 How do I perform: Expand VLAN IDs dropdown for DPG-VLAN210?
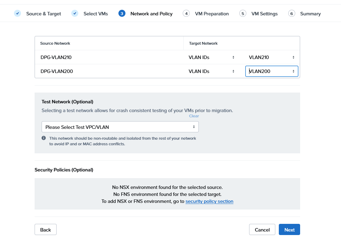tap(211, 57)
